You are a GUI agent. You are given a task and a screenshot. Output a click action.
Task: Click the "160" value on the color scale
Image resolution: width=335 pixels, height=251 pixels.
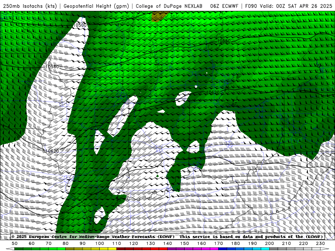(x=202, y=243)
